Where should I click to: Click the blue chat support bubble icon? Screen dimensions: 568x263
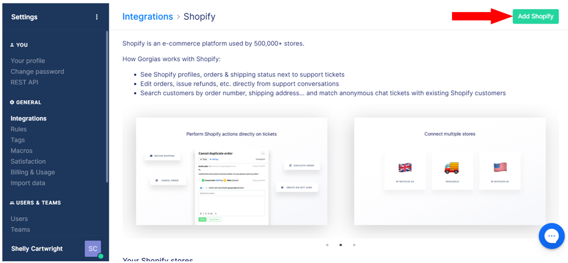click(x=551, y=237)
